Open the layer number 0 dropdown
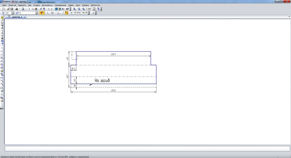Image resolution: width=291 pixels, height=158 pixels. point(37,13)
